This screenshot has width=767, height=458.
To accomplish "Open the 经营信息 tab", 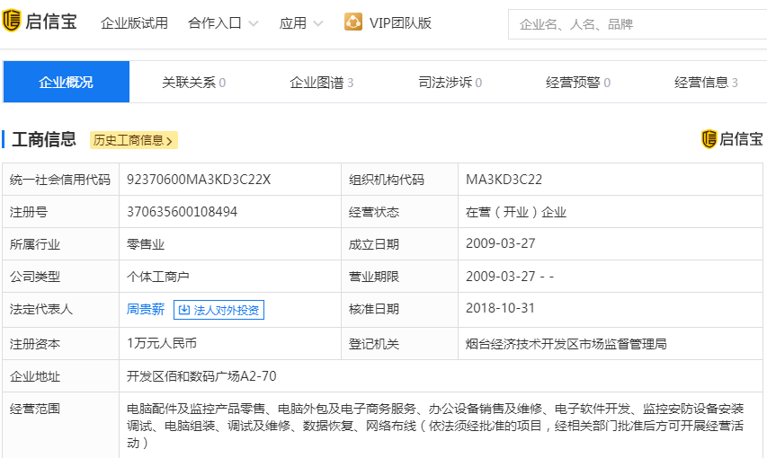I will 706,83.
